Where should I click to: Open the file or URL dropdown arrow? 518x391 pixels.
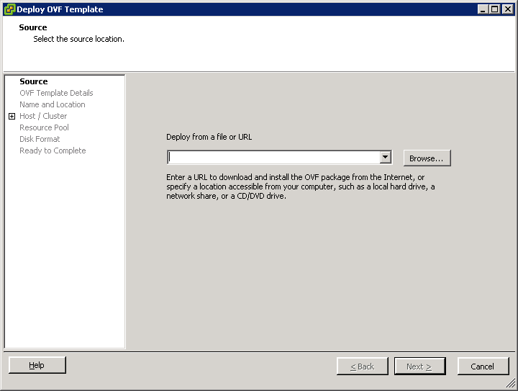click(385, 157)
